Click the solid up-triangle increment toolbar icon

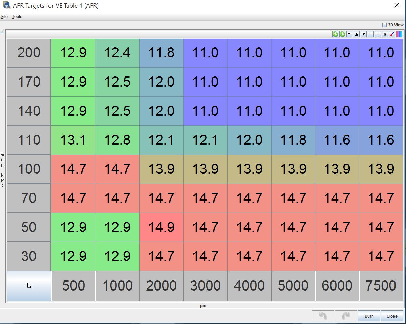click(357, 34)
